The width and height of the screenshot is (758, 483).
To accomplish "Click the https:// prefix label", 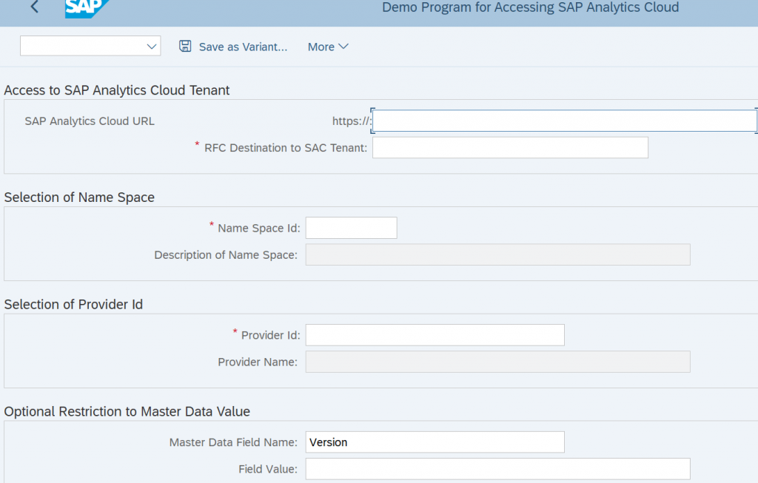I will 354,121.
